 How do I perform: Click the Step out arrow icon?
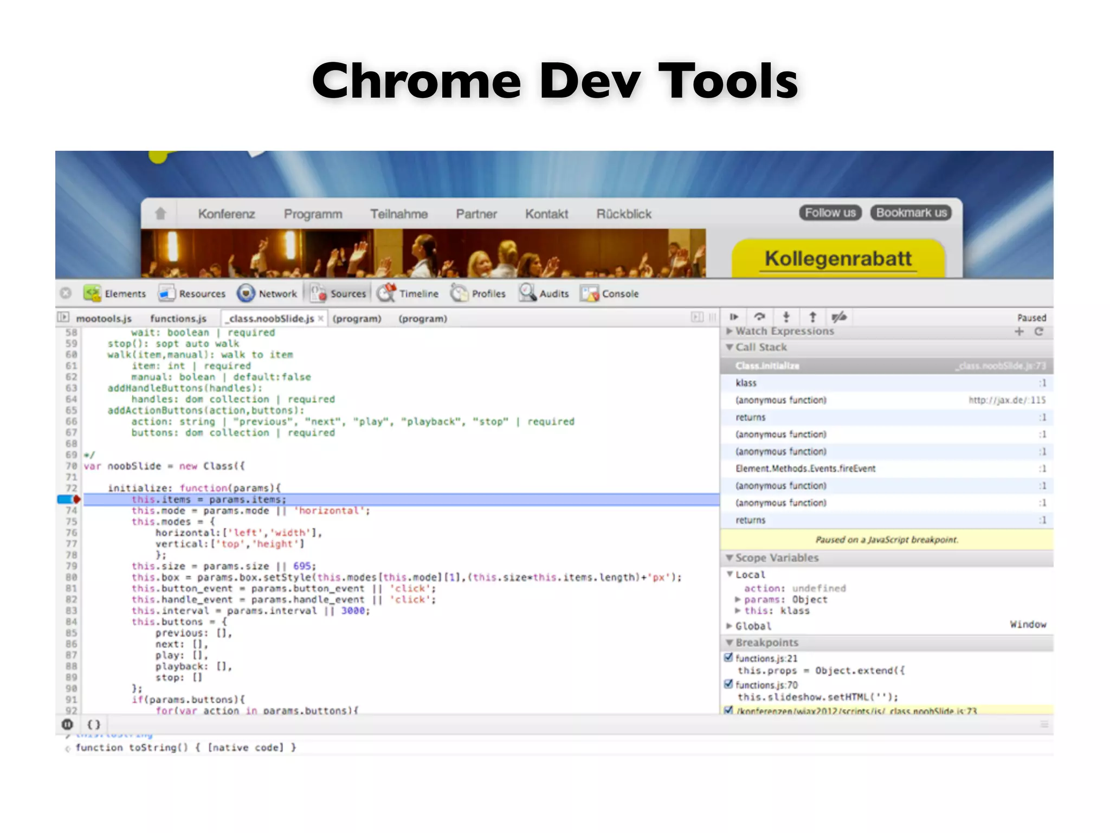[x=812, y=317]
